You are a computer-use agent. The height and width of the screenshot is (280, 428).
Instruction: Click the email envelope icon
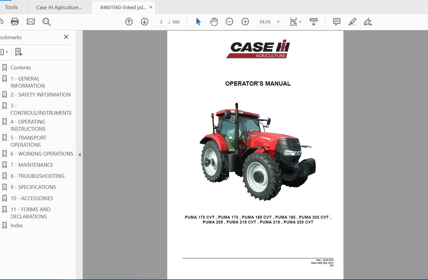coord(31,22)
